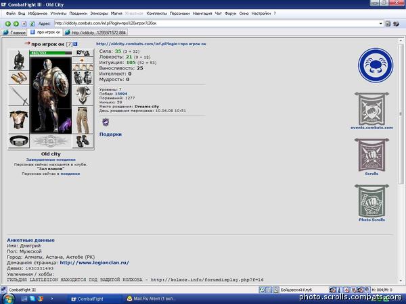Click the go button right of address bar
Viewport: 406px width, 304px height.
point(388,24)
